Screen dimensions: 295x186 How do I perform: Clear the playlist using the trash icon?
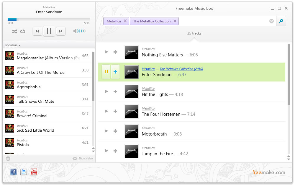pos(8,158)
